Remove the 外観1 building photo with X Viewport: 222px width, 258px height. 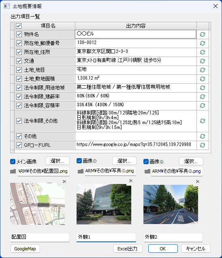[131, 181]
